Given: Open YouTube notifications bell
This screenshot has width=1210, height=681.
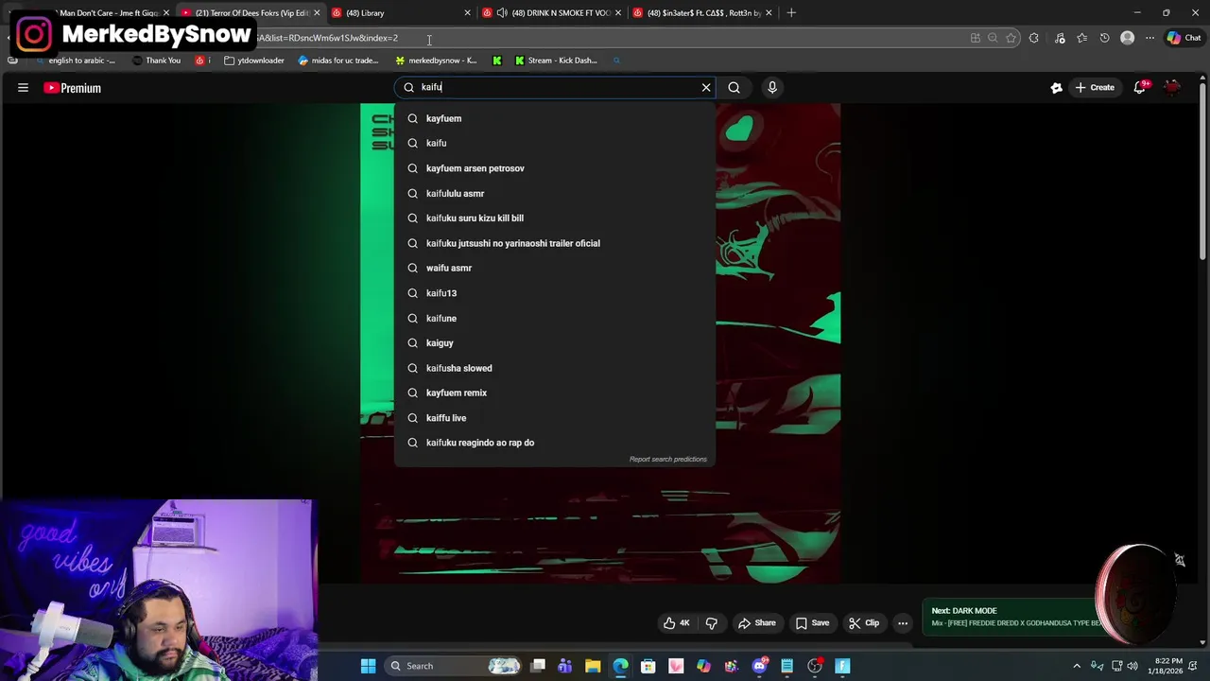Looking at the screenshot, I should tap(1142, 87).
